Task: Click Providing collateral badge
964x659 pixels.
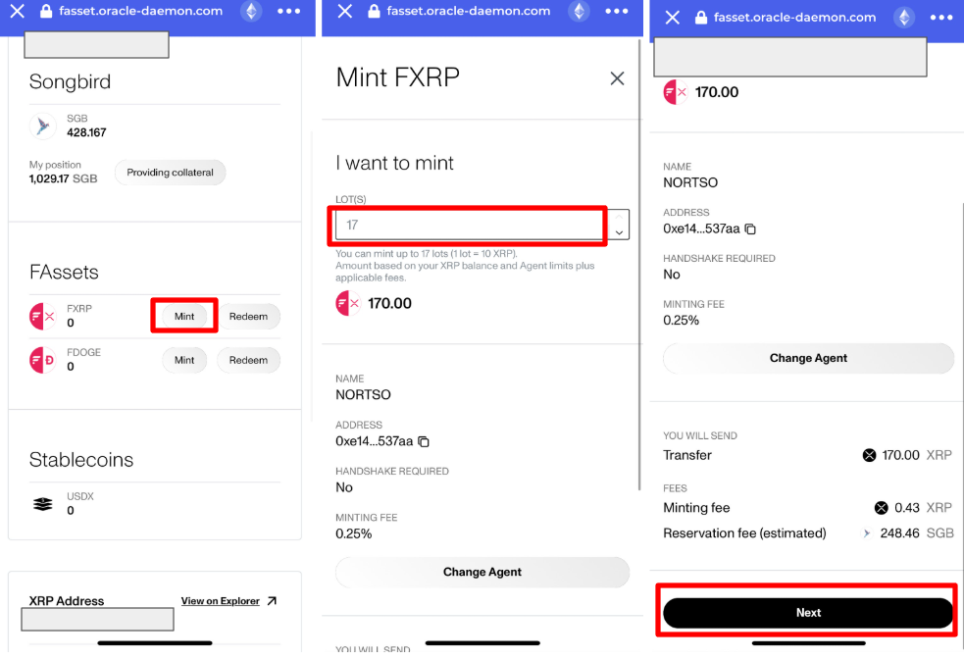Action: 171,173
